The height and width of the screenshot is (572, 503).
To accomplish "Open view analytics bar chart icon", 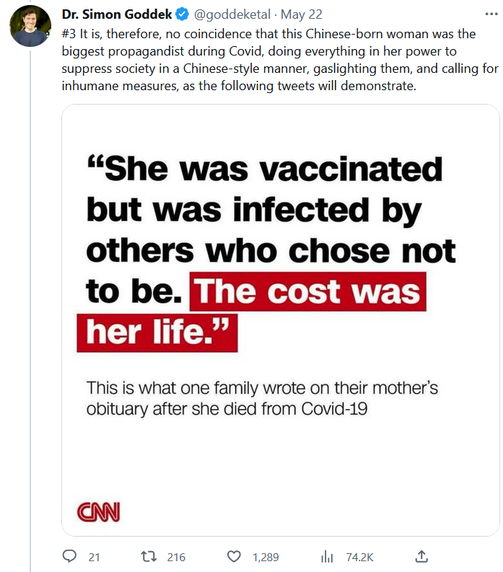I will pos(327,557).
